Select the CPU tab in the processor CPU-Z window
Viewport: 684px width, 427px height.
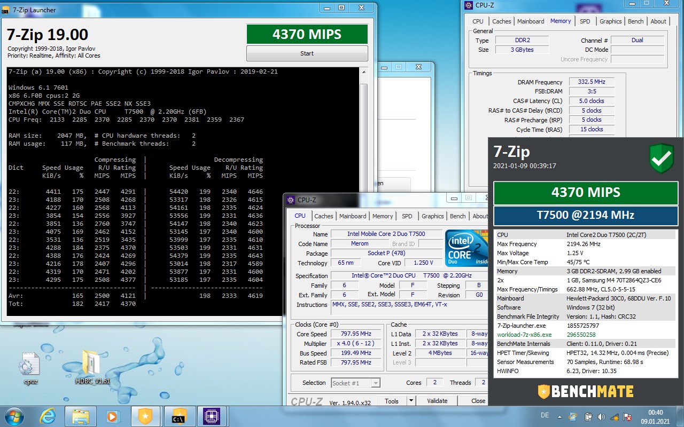pyautogui.click(x=300, y=216)
